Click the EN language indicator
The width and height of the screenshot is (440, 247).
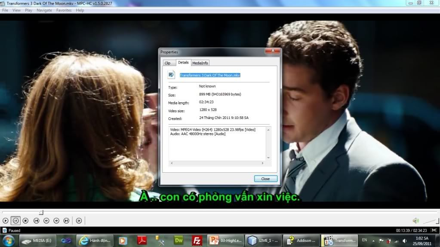coord(364,240)
